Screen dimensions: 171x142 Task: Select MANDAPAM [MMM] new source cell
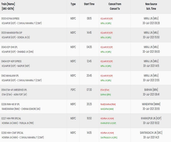(151, 104)
